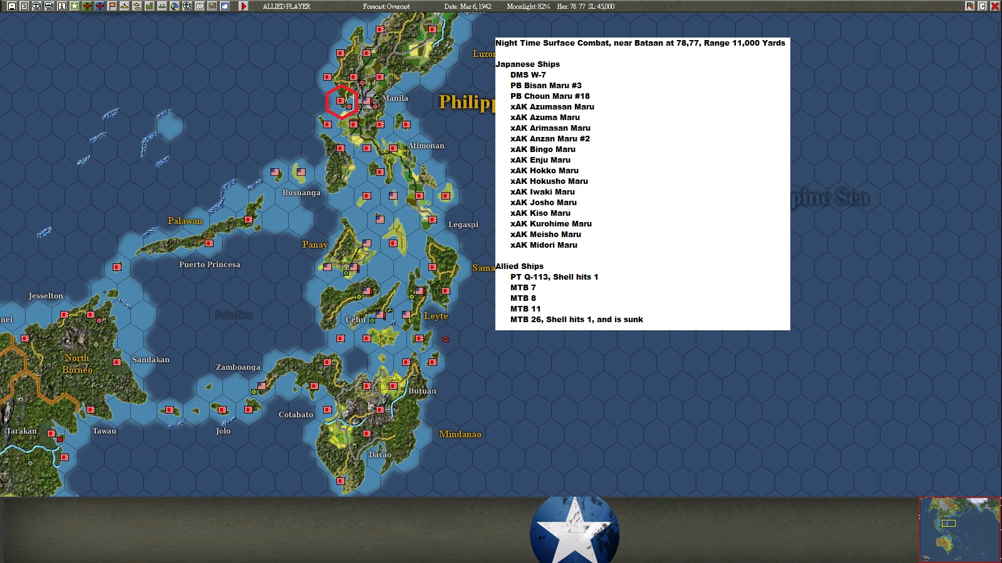1002x563 pixels.
Task: Click the 'C' button near top right
Action: 983,6
